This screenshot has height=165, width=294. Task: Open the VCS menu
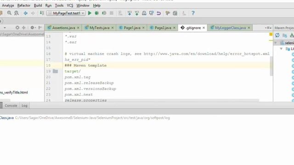[x=70, y=5]
